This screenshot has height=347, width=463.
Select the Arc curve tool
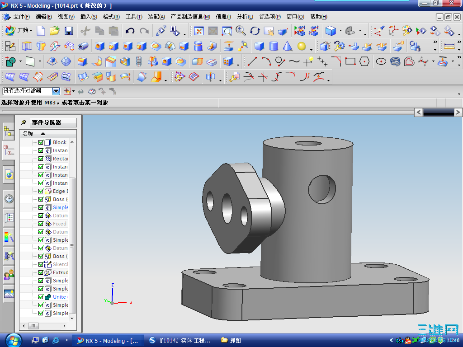click(x=266, y=61)
